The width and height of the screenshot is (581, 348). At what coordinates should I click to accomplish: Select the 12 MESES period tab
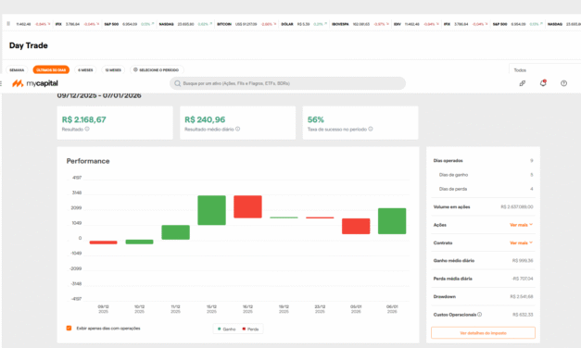coord(113,69)
